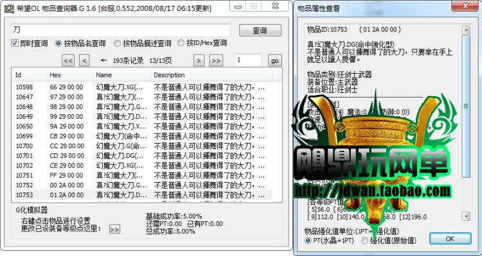Click the >> button in G化模拟器 panel
The image size is (482, 256).
(114, 229)
